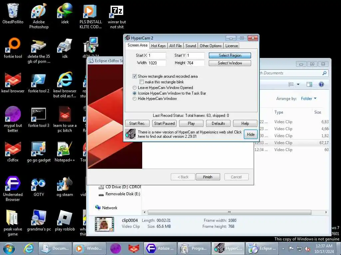The width and height of the screenshot is (341, 255).
Task: Click the Select Window button
Action: tap(230, 63)
